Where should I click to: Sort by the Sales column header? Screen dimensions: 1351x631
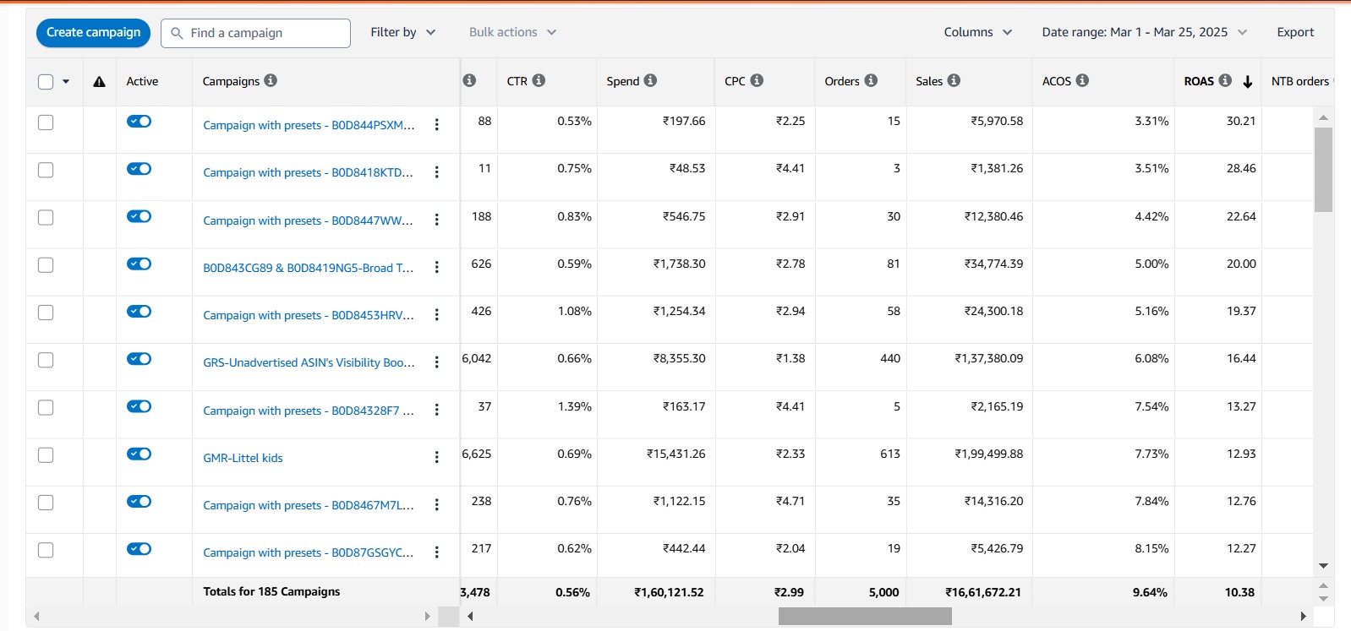click(929, 81)
